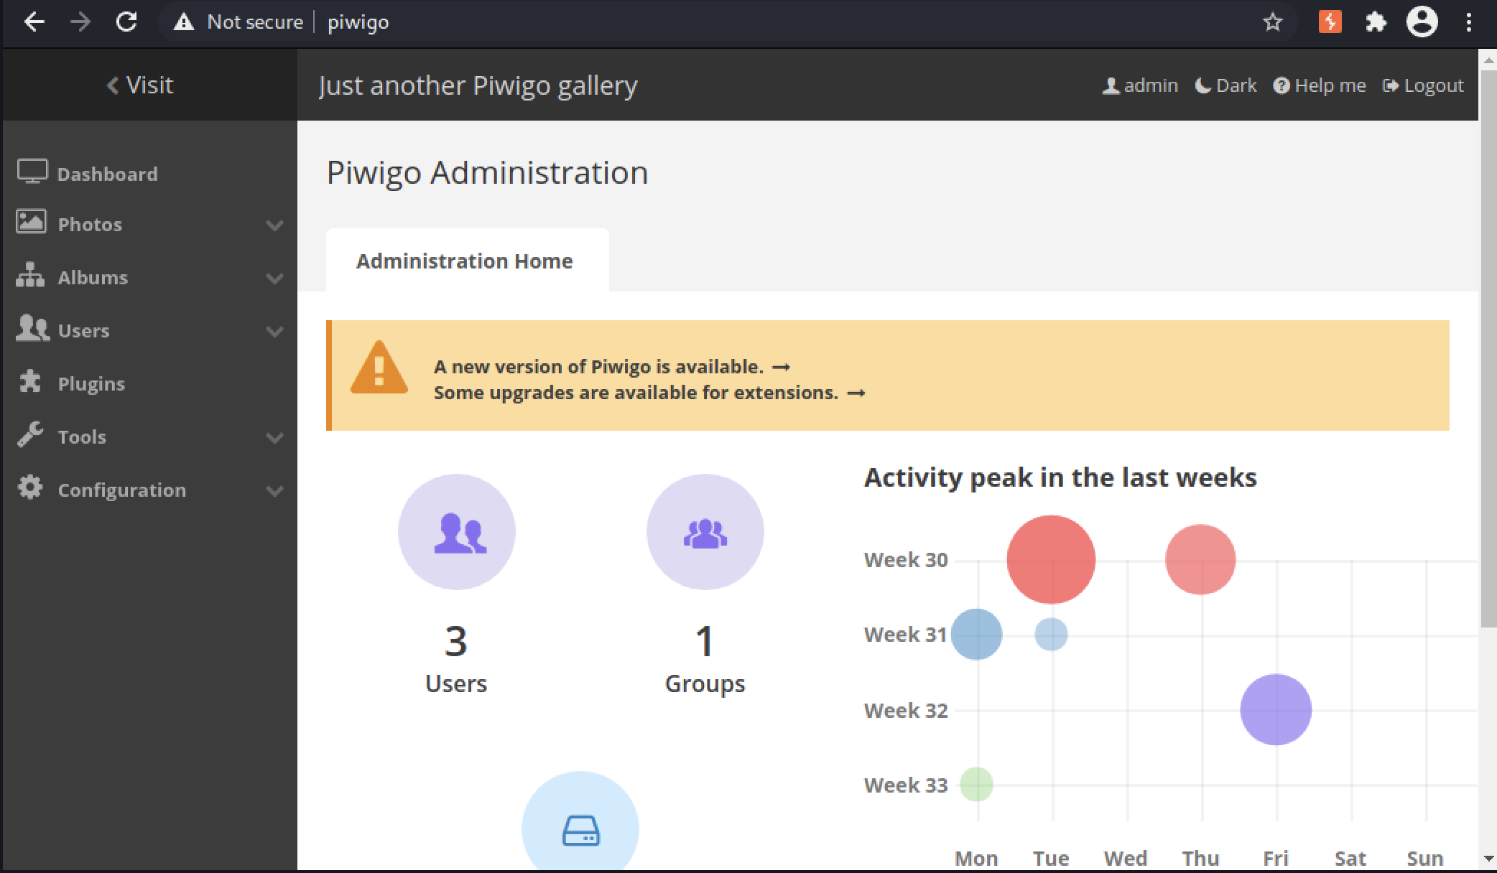This screenshot has width=1497, height=873.
Task: Click the Albums hierarchy icon
Action: click(30, 275)
